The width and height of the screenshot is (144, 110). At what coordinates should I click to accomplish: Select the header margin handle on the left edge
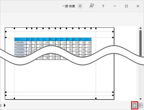(6, 32)
